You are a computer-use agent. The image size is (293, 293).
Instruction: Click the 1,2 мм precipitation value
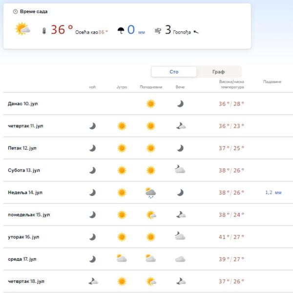(273, 192)
